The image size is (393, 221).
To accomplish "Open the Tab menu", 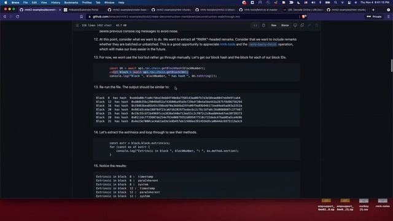I will [98, 2].
